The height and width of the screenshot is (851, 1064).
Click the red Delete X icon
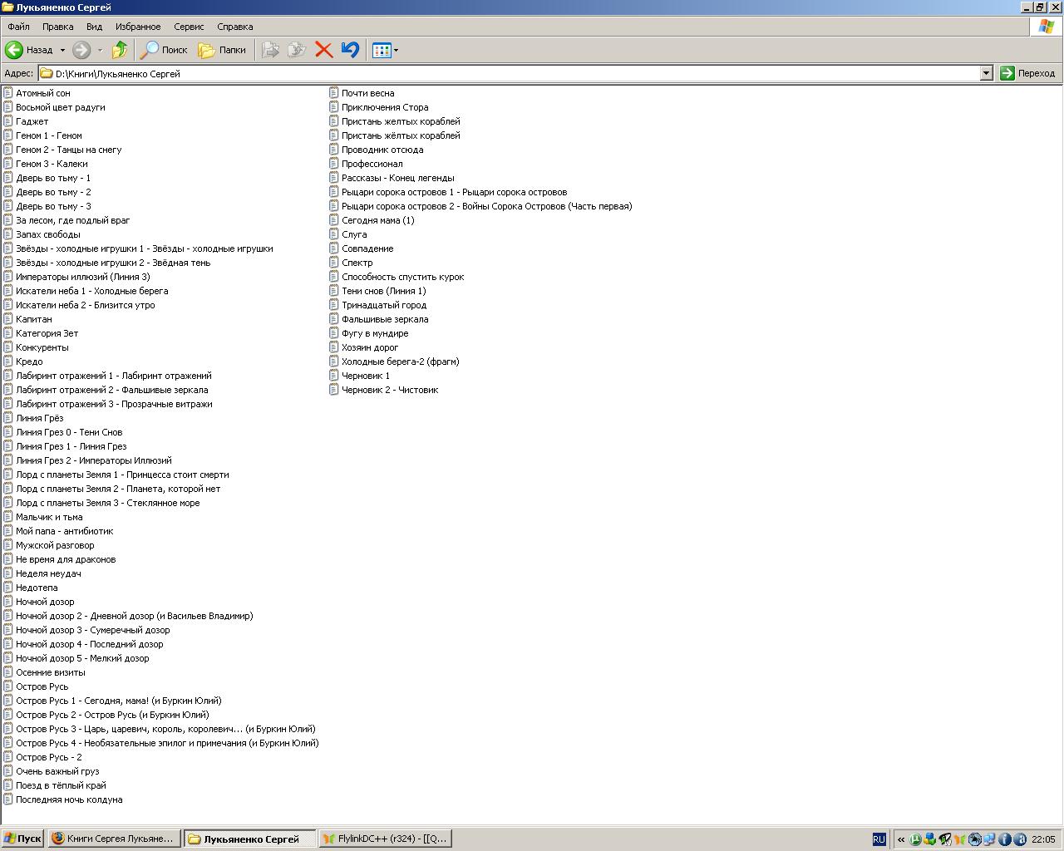tap(324, 50)
